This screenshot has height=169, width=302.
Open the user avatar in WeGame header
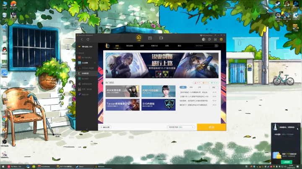pyautogui.click(x=203, y=39)
